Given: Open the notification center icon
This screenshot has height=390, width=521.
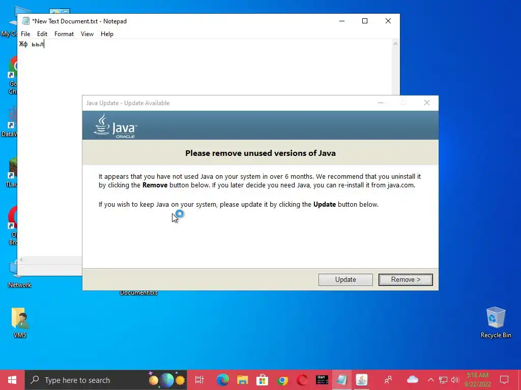Looking at the screenshot, I should click(504, 380).
